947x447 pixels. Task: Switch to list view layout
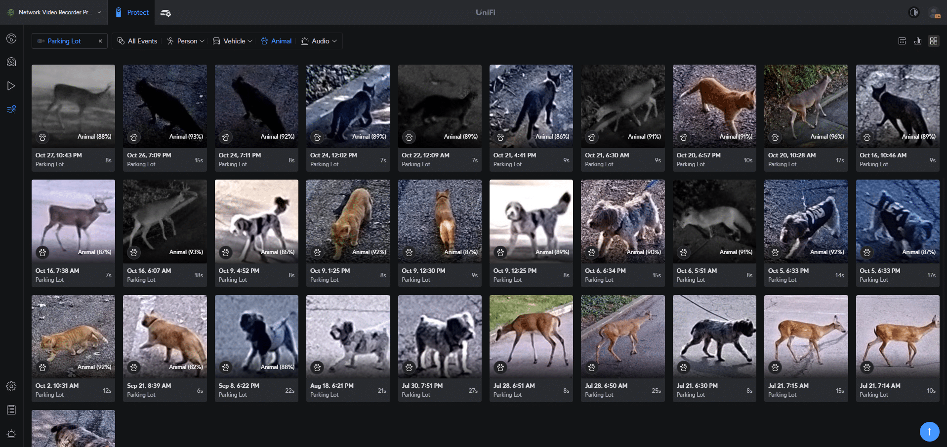click(902, 41)
